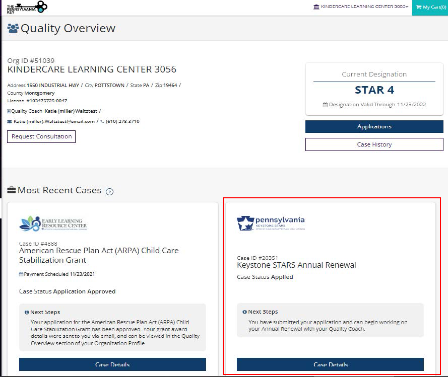This screenshot has height=377, width=448.
Task: Open the Applications page
Action: [x=374, y=126]
